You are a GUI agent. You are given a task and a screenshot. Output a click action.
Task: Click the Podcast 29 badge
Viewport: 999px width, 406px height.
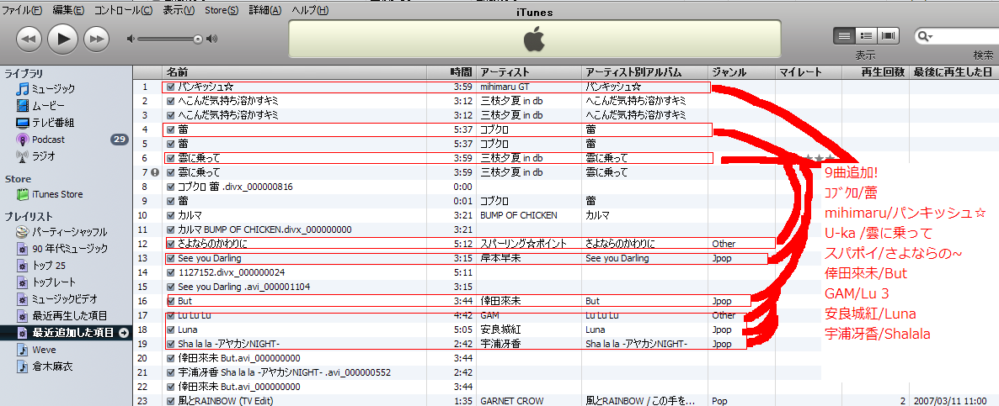point(119,140)
